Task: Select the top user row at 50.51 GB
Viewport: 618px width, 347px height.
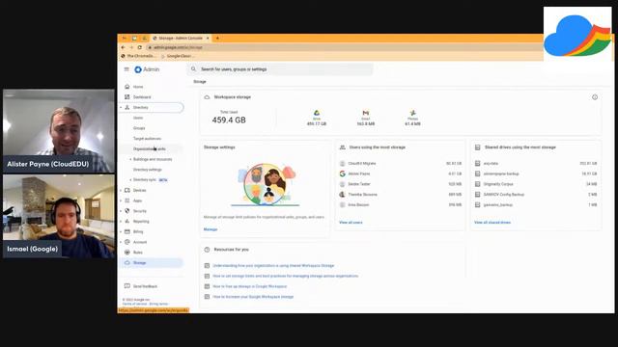Action: (x=400, y=163)
